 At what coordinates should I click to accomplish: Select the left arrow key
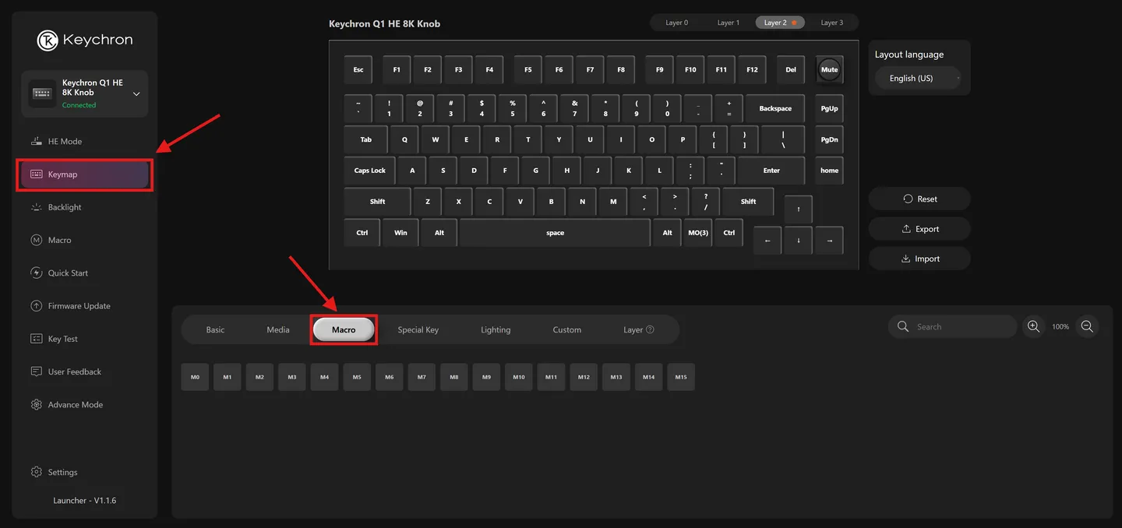click(767, 241)
